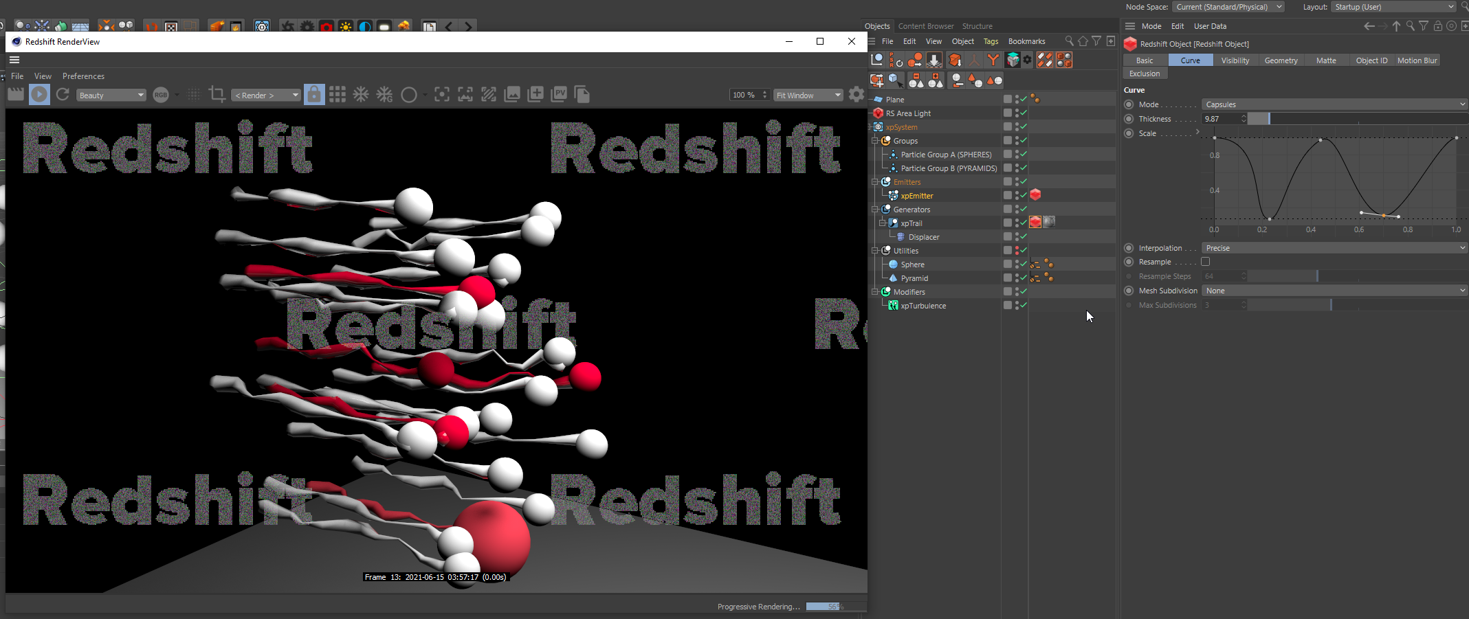Open the Motion Blur tab
The height and width of the screenshot is (619, 1469).
tap(1417, 60)
